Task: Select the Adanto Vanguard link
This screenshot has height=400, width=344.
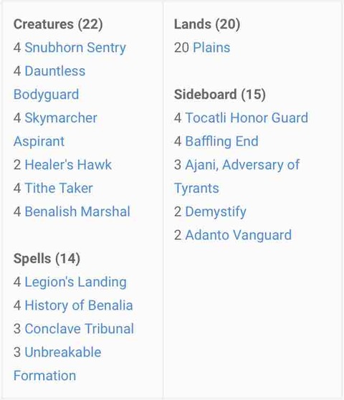Action: tap(238, 235)
